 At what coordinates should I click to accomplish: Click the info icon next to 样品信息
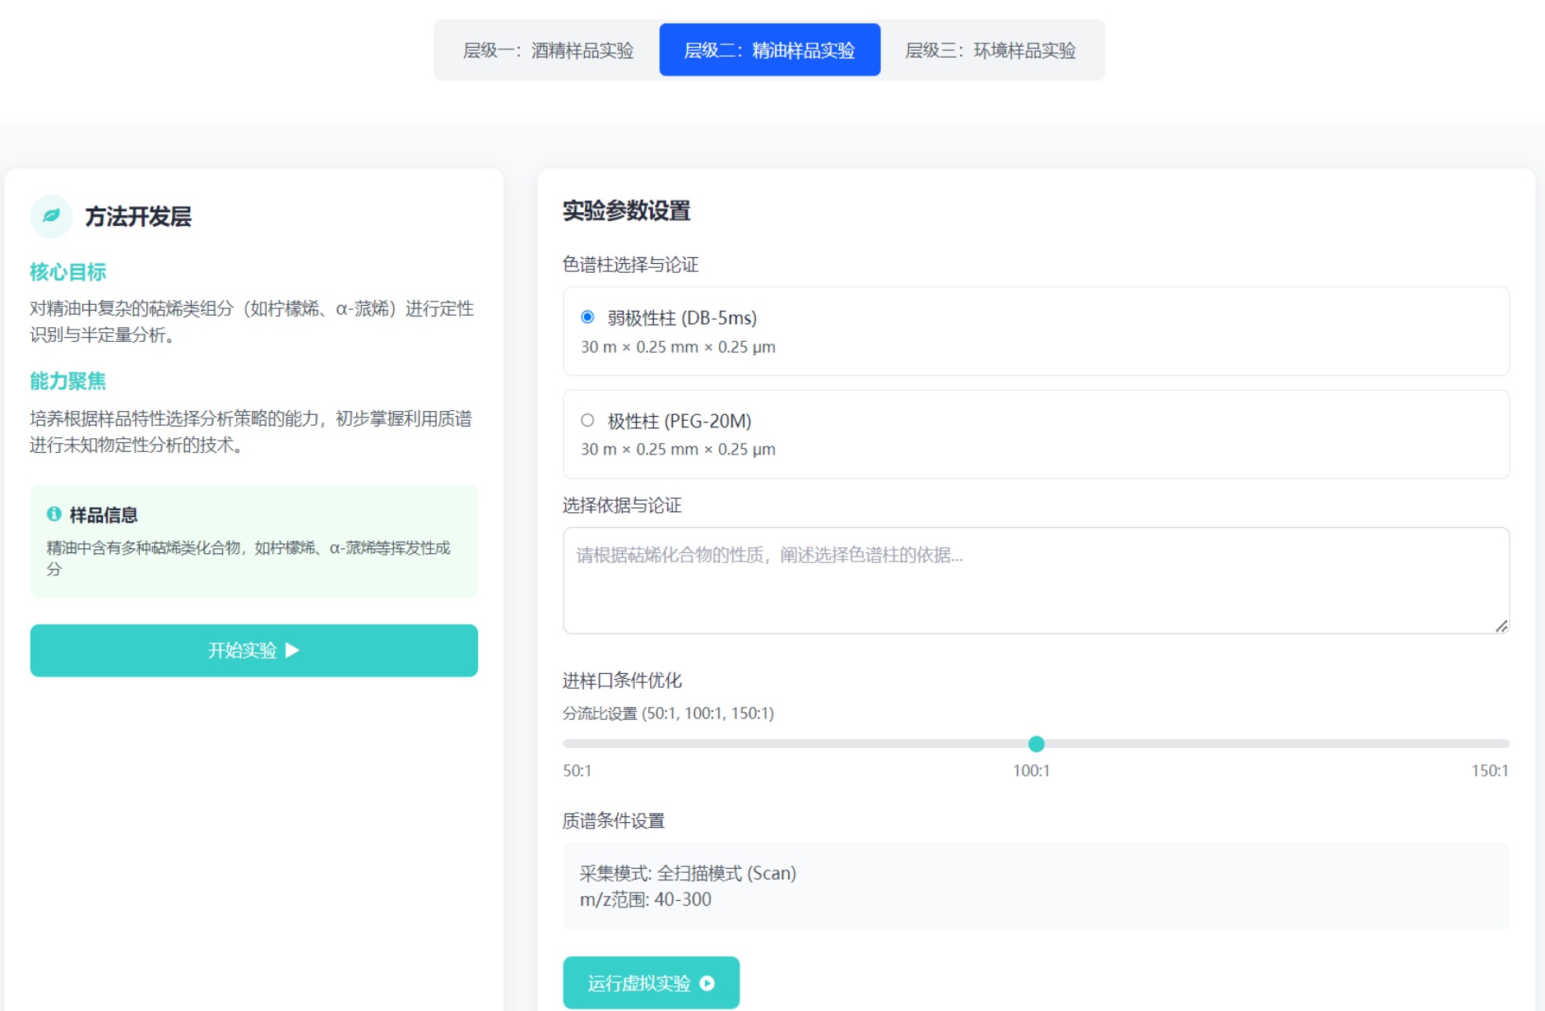pyautogui.click(x=54, y=514)
